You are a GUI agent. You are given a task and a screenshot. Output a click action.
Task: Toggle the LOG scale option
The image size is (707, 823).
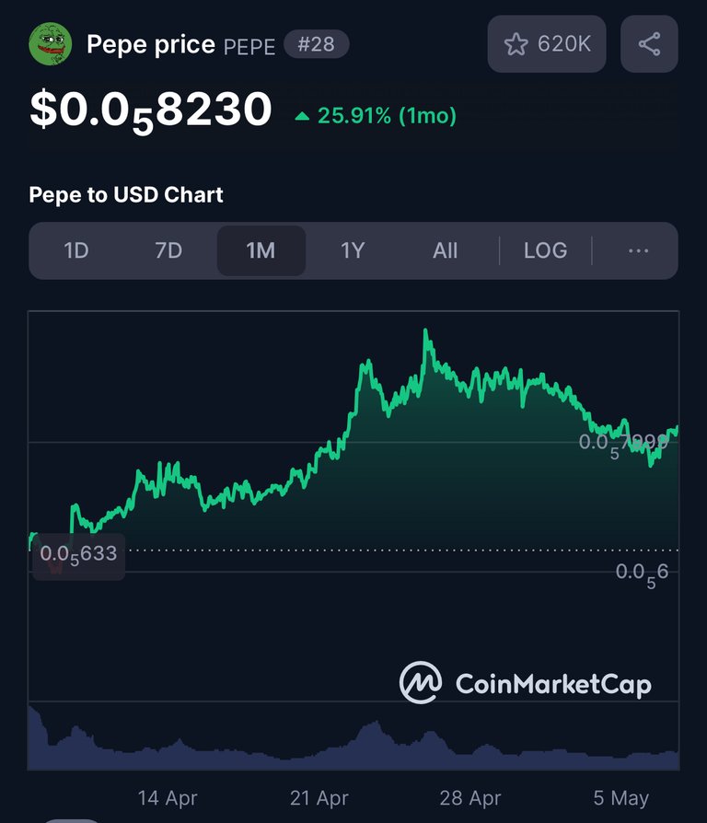coord(545,251)
